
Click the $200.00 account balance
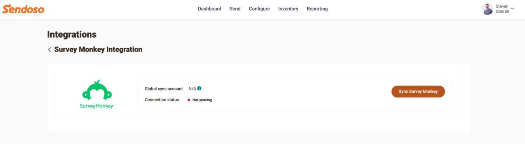coord(502,12)
